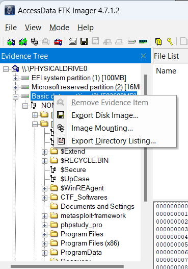This screenshot has width=188, height=269.
Task: Click the floppy icon beside Export Disk Image
Action: pos(61,115)
